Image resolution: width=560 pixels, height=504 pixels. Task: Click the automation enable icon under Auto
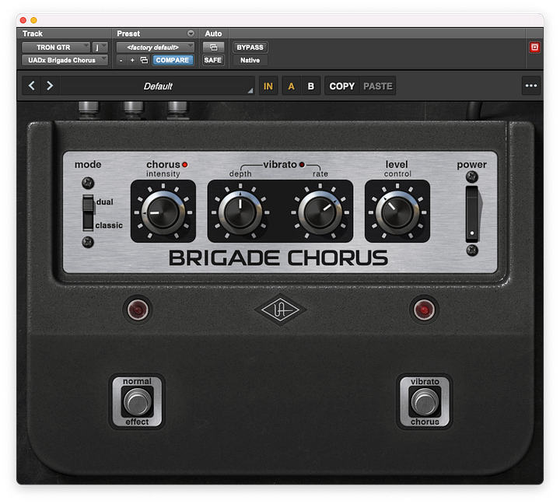(x=213, y=47)
